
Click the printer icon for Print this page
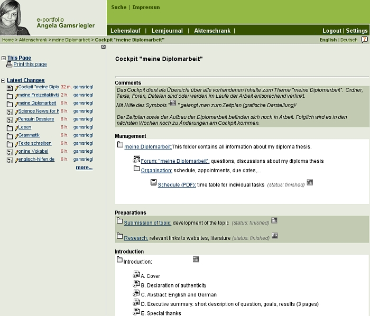[x=9, y=64]
